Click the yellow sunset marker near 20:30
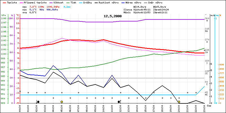 click(179, 102)
